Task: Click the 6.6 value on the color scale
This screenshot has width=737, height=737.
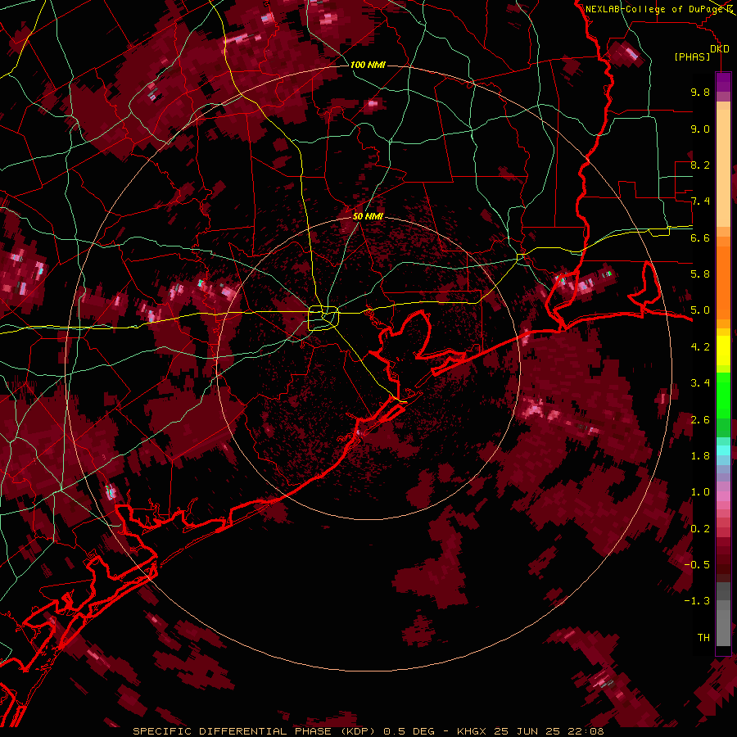Action: point(700,237)
